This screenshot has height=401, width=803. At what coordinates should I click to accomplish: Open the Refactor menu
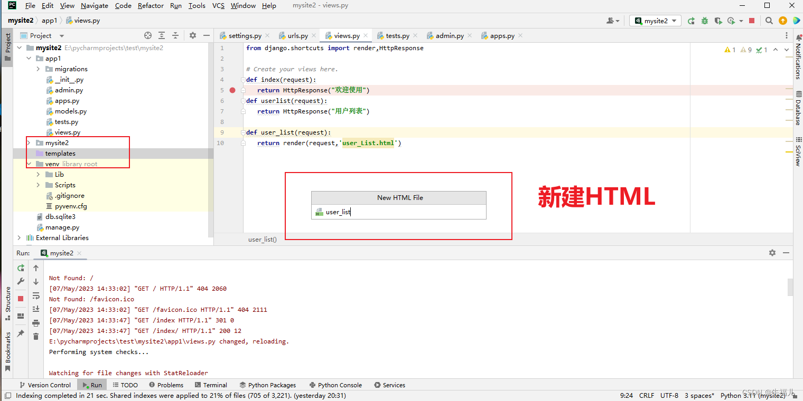151,5
